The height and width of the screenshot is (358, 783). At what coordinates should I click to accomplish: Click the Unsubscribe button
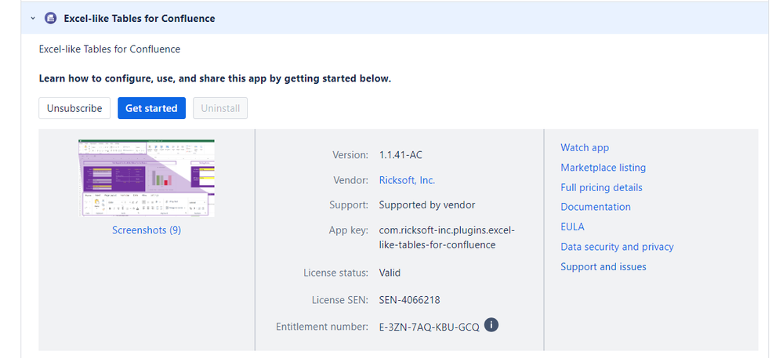click(x=74, y=108)
